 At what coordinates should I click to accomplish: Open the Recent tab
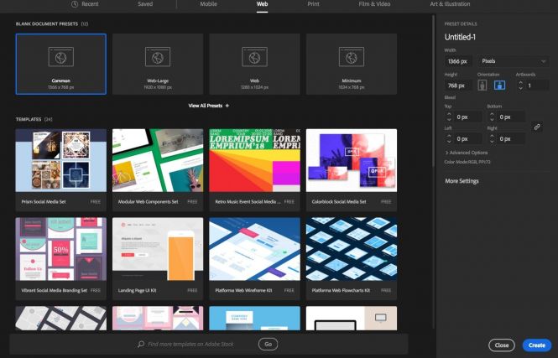(x=85, y=4)
